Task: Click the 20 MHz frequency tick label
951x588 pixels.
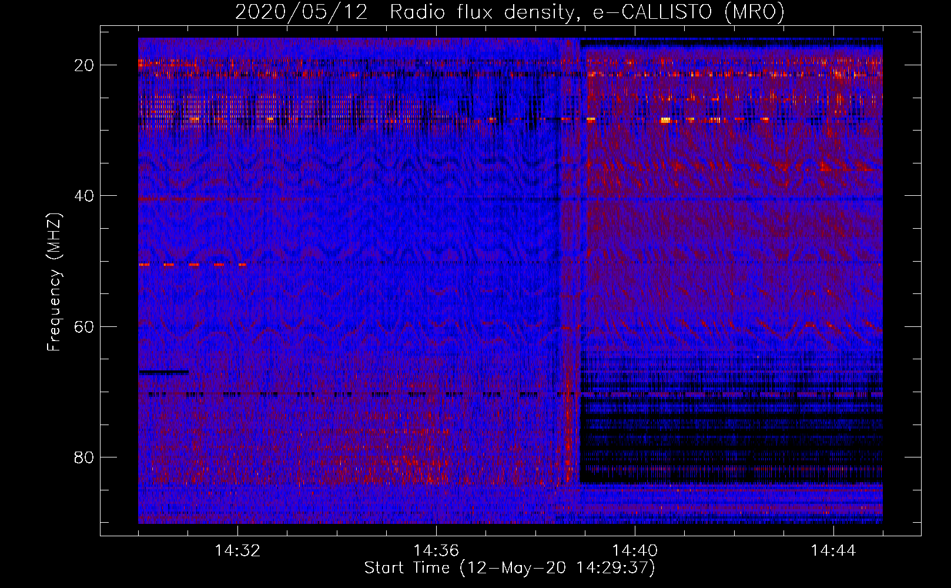Action: (84, 65)
